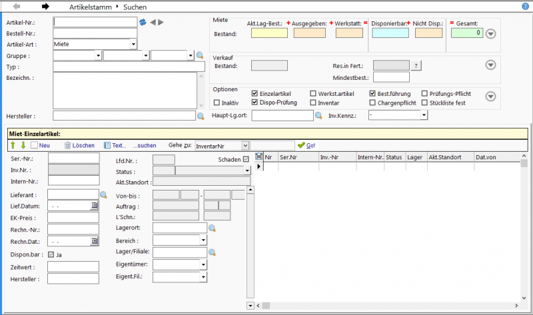Click the ...suchen link
This screenshot has height=315, width=533.
coord(145,145)
